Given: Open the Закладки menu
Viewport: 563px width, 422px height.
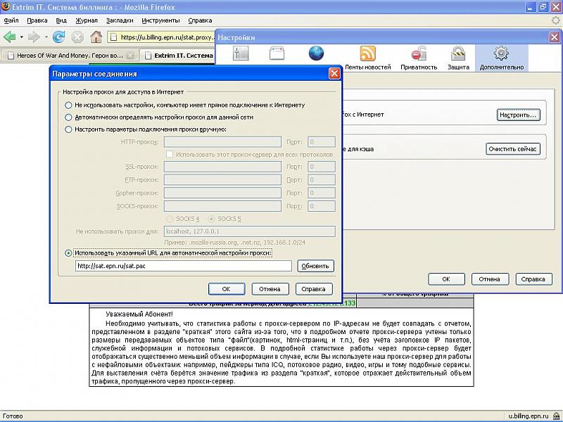Looking at the screenshot, I should pos(120,20).
